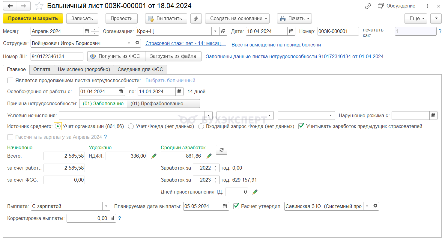The width and height of the screenshot is (445, 240).
Task: Copy link via the chain icon
Action: (x=368, y=6)
